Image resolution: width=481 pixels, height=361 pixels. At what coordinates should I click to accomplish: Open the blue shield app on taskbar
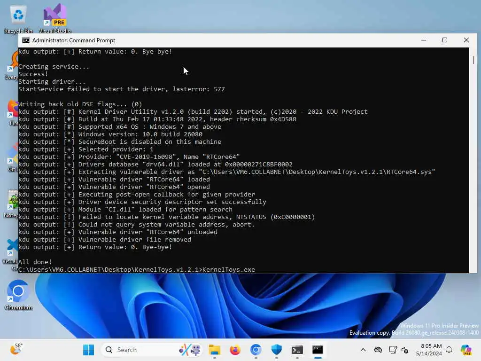(276, 350)
